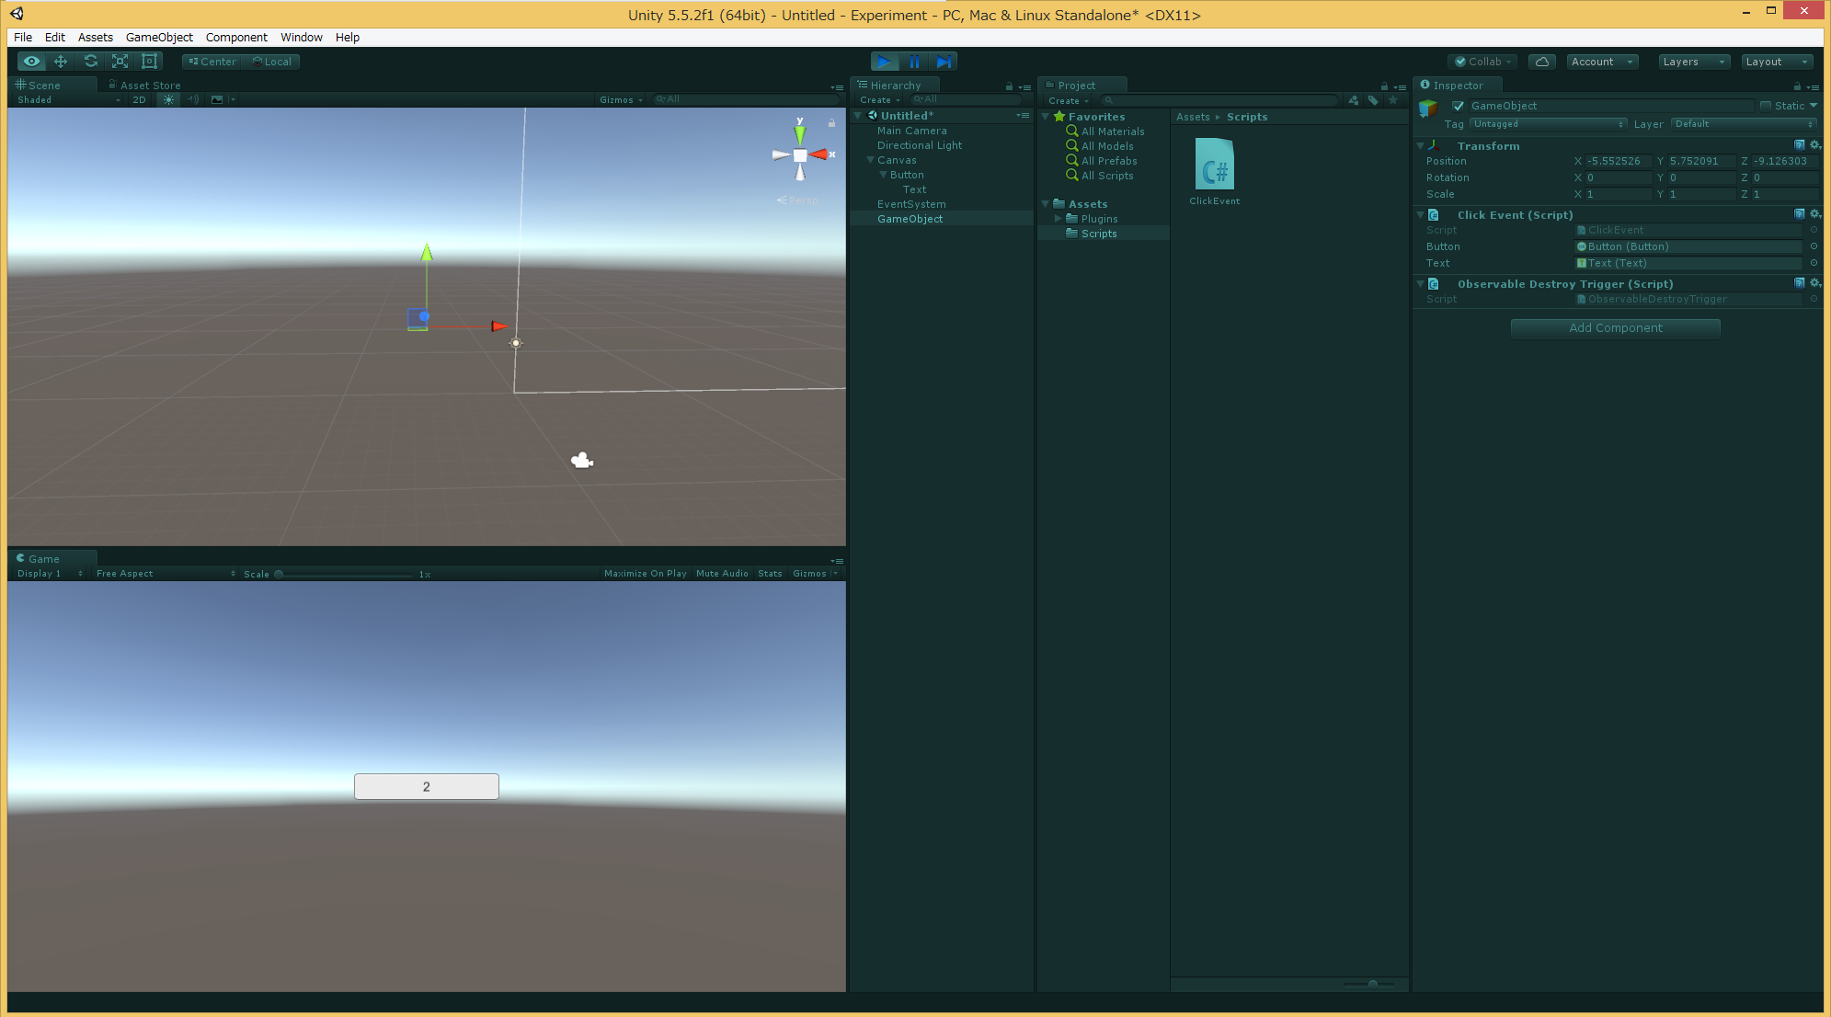Select the Scripts folder in Project panel
Screen dimensions: 1831x1017
[1097, 234]
